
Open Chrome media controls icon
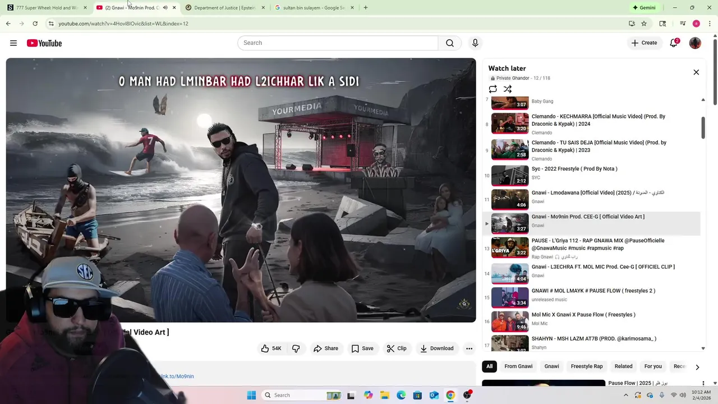pyautogui.click(x=683, y=24)
